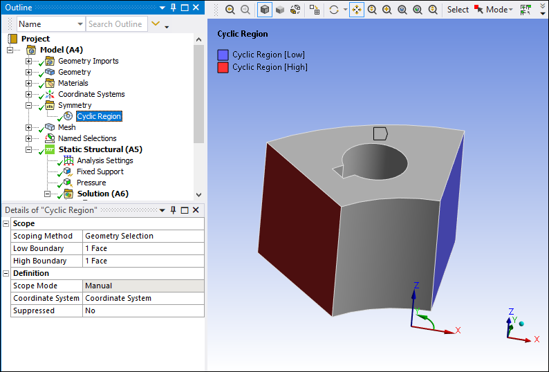Open the Name filter dropdown
This screenshot has height=372, width=549.
[x=80, y=24]
